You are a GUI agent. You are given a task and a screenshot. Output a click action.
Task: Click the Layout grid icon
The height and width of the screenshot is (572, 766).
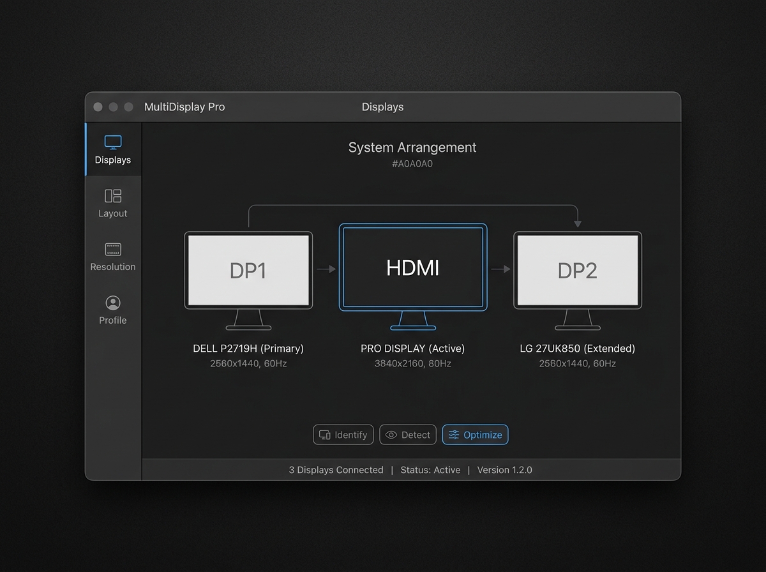[x=113, y=196]
